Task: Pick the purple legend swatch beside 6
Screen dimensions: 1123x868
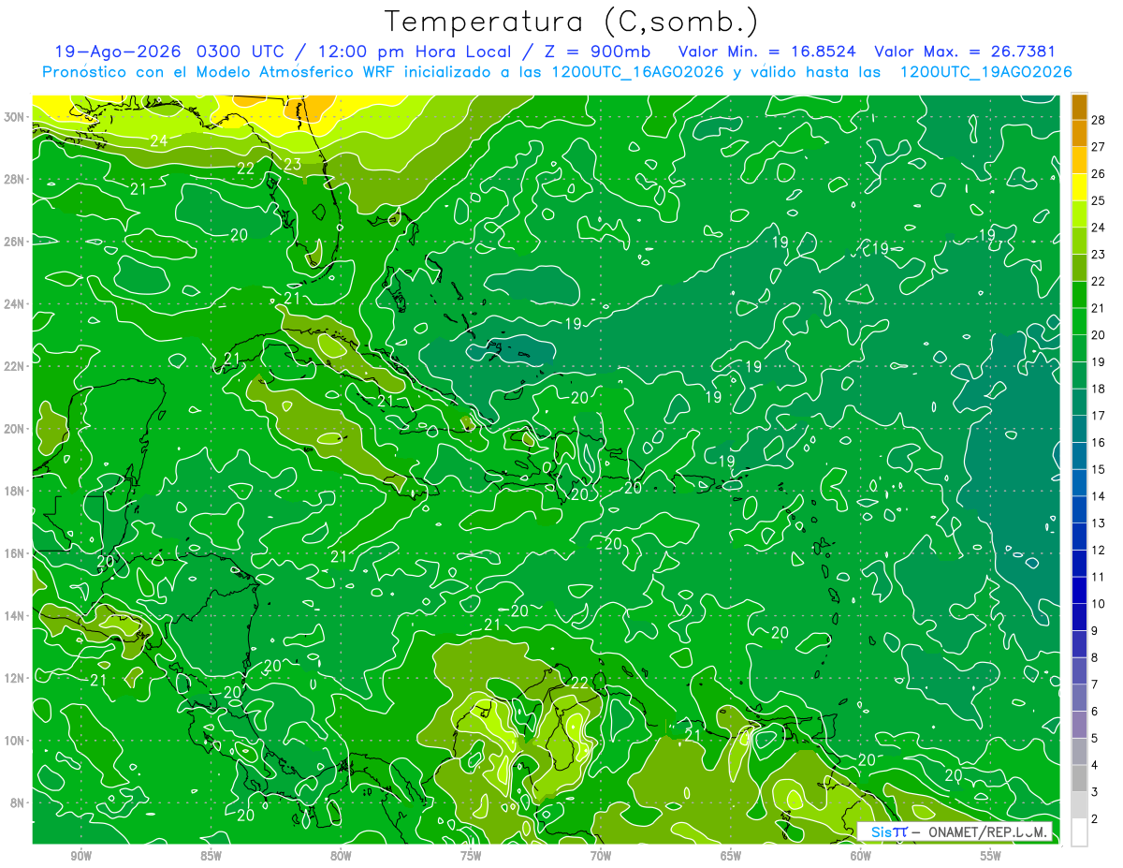Action: (1079, 699)
